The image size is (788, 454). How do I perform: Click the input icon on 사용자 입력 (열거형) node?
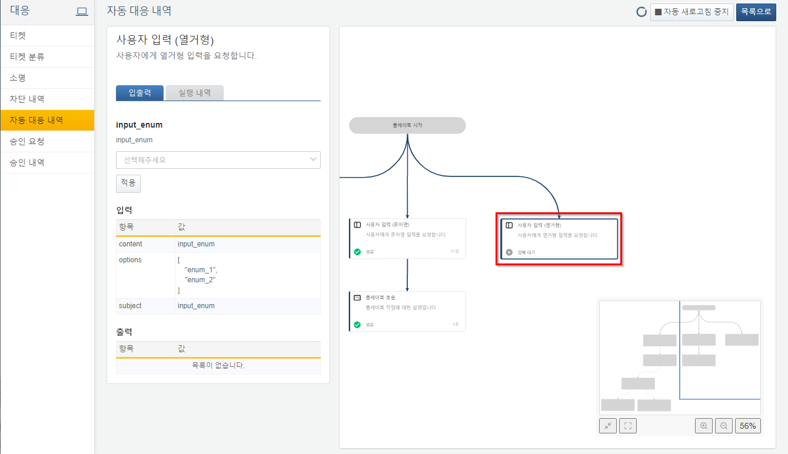pos(510,225)
